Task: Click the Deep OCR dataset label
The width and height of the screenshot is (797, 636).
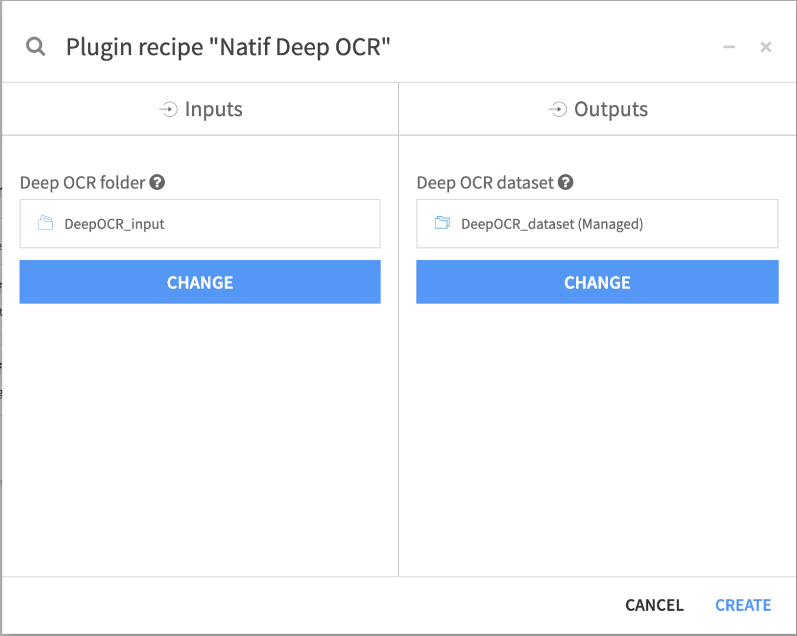Action: point(484,183)
